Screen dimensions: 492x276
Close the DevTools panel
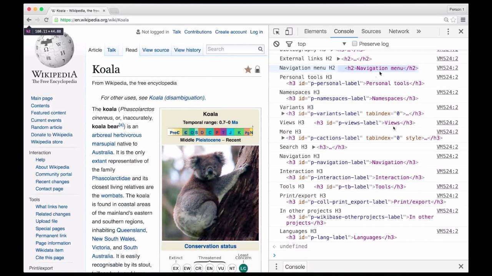pyautogui.click(x=461, y=31)
